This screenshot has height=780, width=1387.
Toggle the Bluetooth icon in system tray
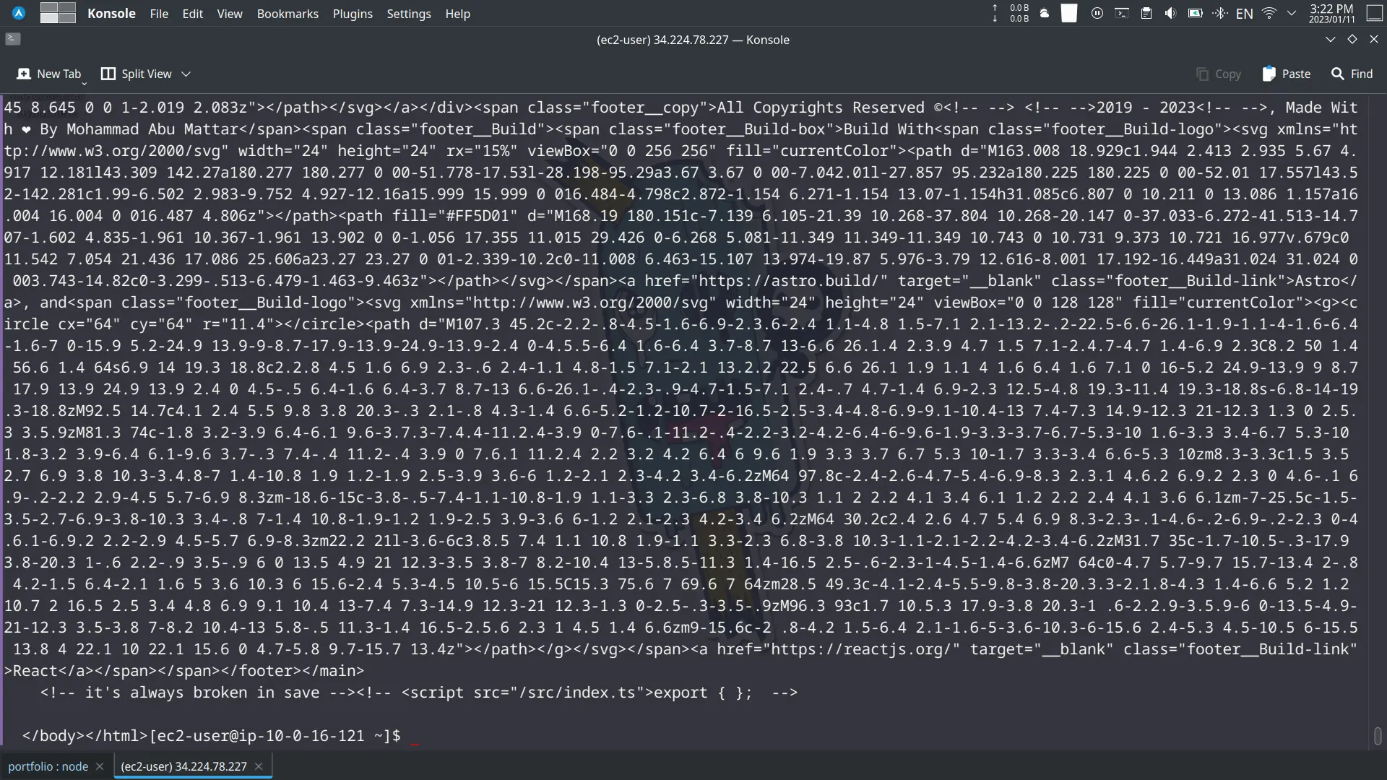1220,13
